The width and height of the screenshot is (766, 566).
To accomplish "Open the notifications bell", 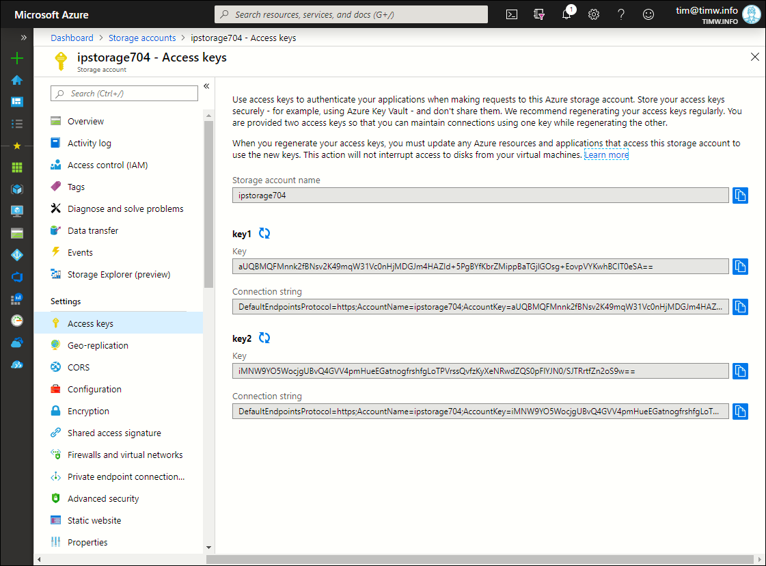I will 566,14.
